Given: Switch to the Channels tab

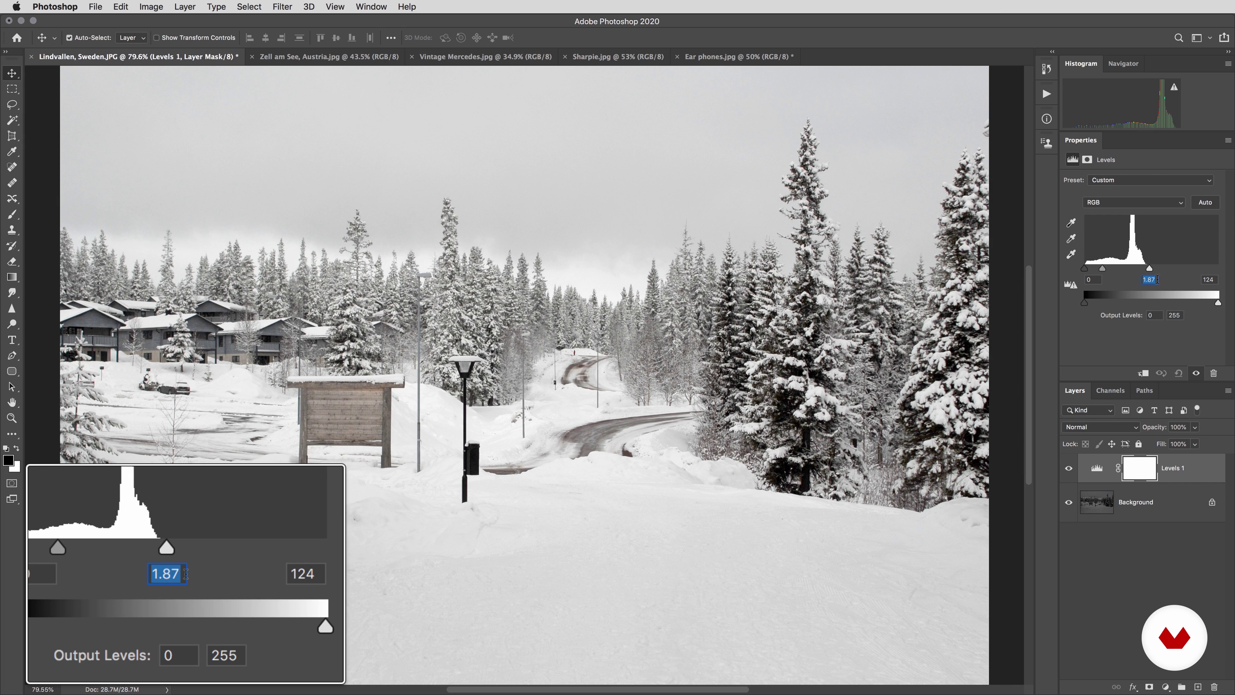Looking at the screenshot, I should point(1110,390).
